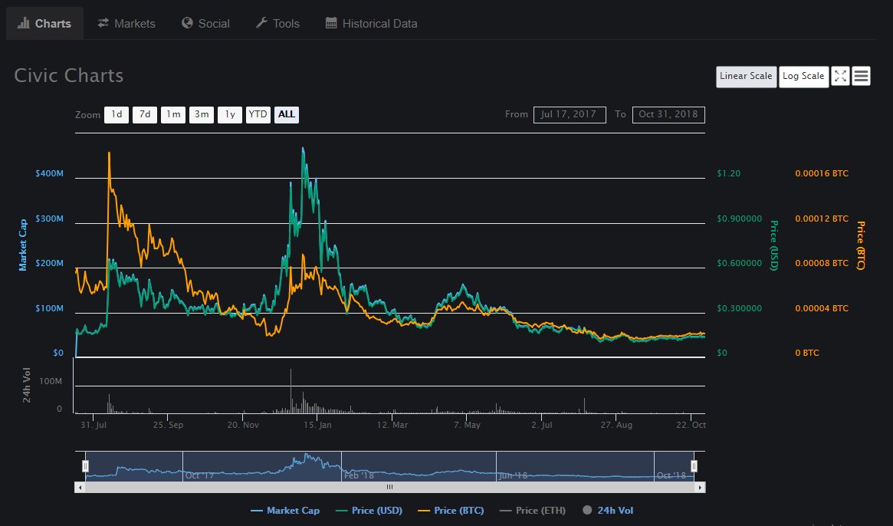Set zoom to 3m

(x=202, y=114)
